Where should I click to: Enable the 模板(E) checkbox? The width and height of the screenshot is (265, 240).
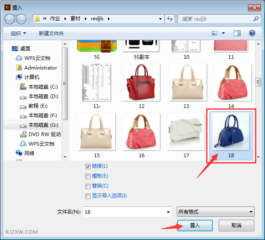88,177
